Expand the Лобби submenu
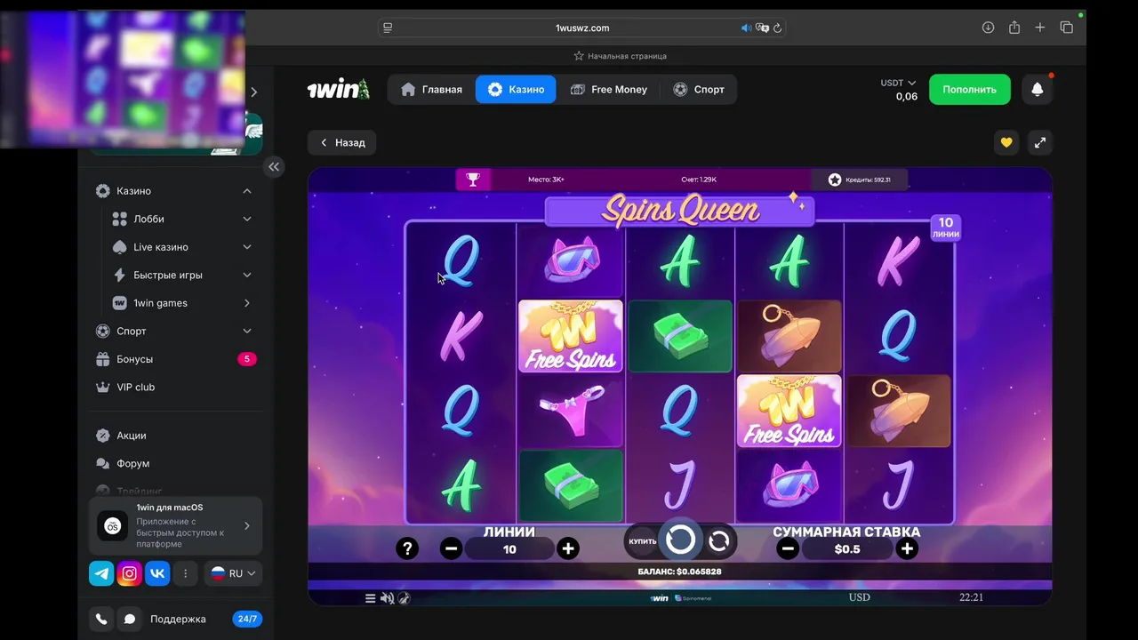The height and width of the screenshot is (640, 1138). point(247,219)
